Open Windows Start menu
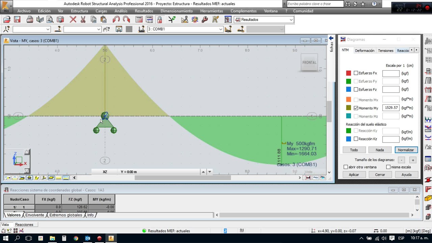The width and height of the screenshot is (432, 243). pyautogui.click(x=5, y=238)
